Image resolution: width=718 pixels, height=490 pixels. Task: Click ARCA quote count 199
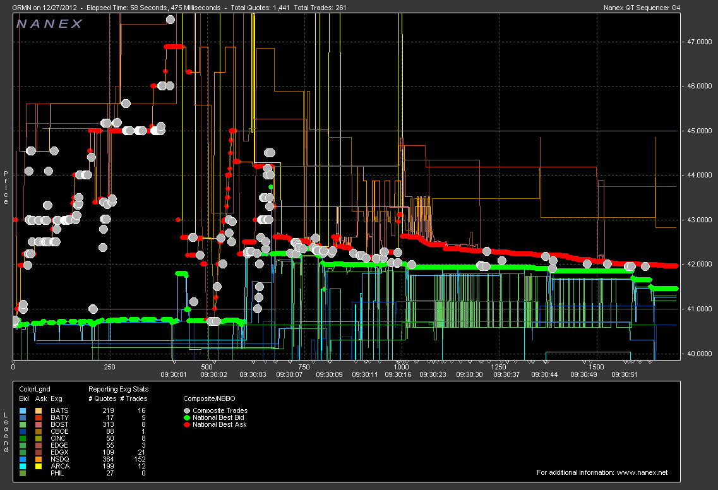pyautogui.click(x=108, y=466)
